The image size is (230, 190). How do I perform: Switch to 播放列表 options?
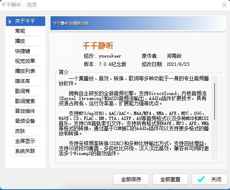pyautogui.click(x=25, y=71)
